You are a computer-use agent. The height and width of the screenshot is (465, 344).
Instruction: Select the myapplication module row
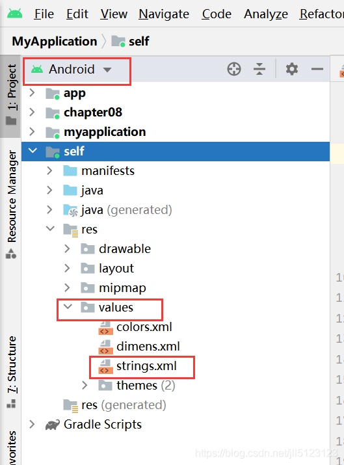click(176, 131)
